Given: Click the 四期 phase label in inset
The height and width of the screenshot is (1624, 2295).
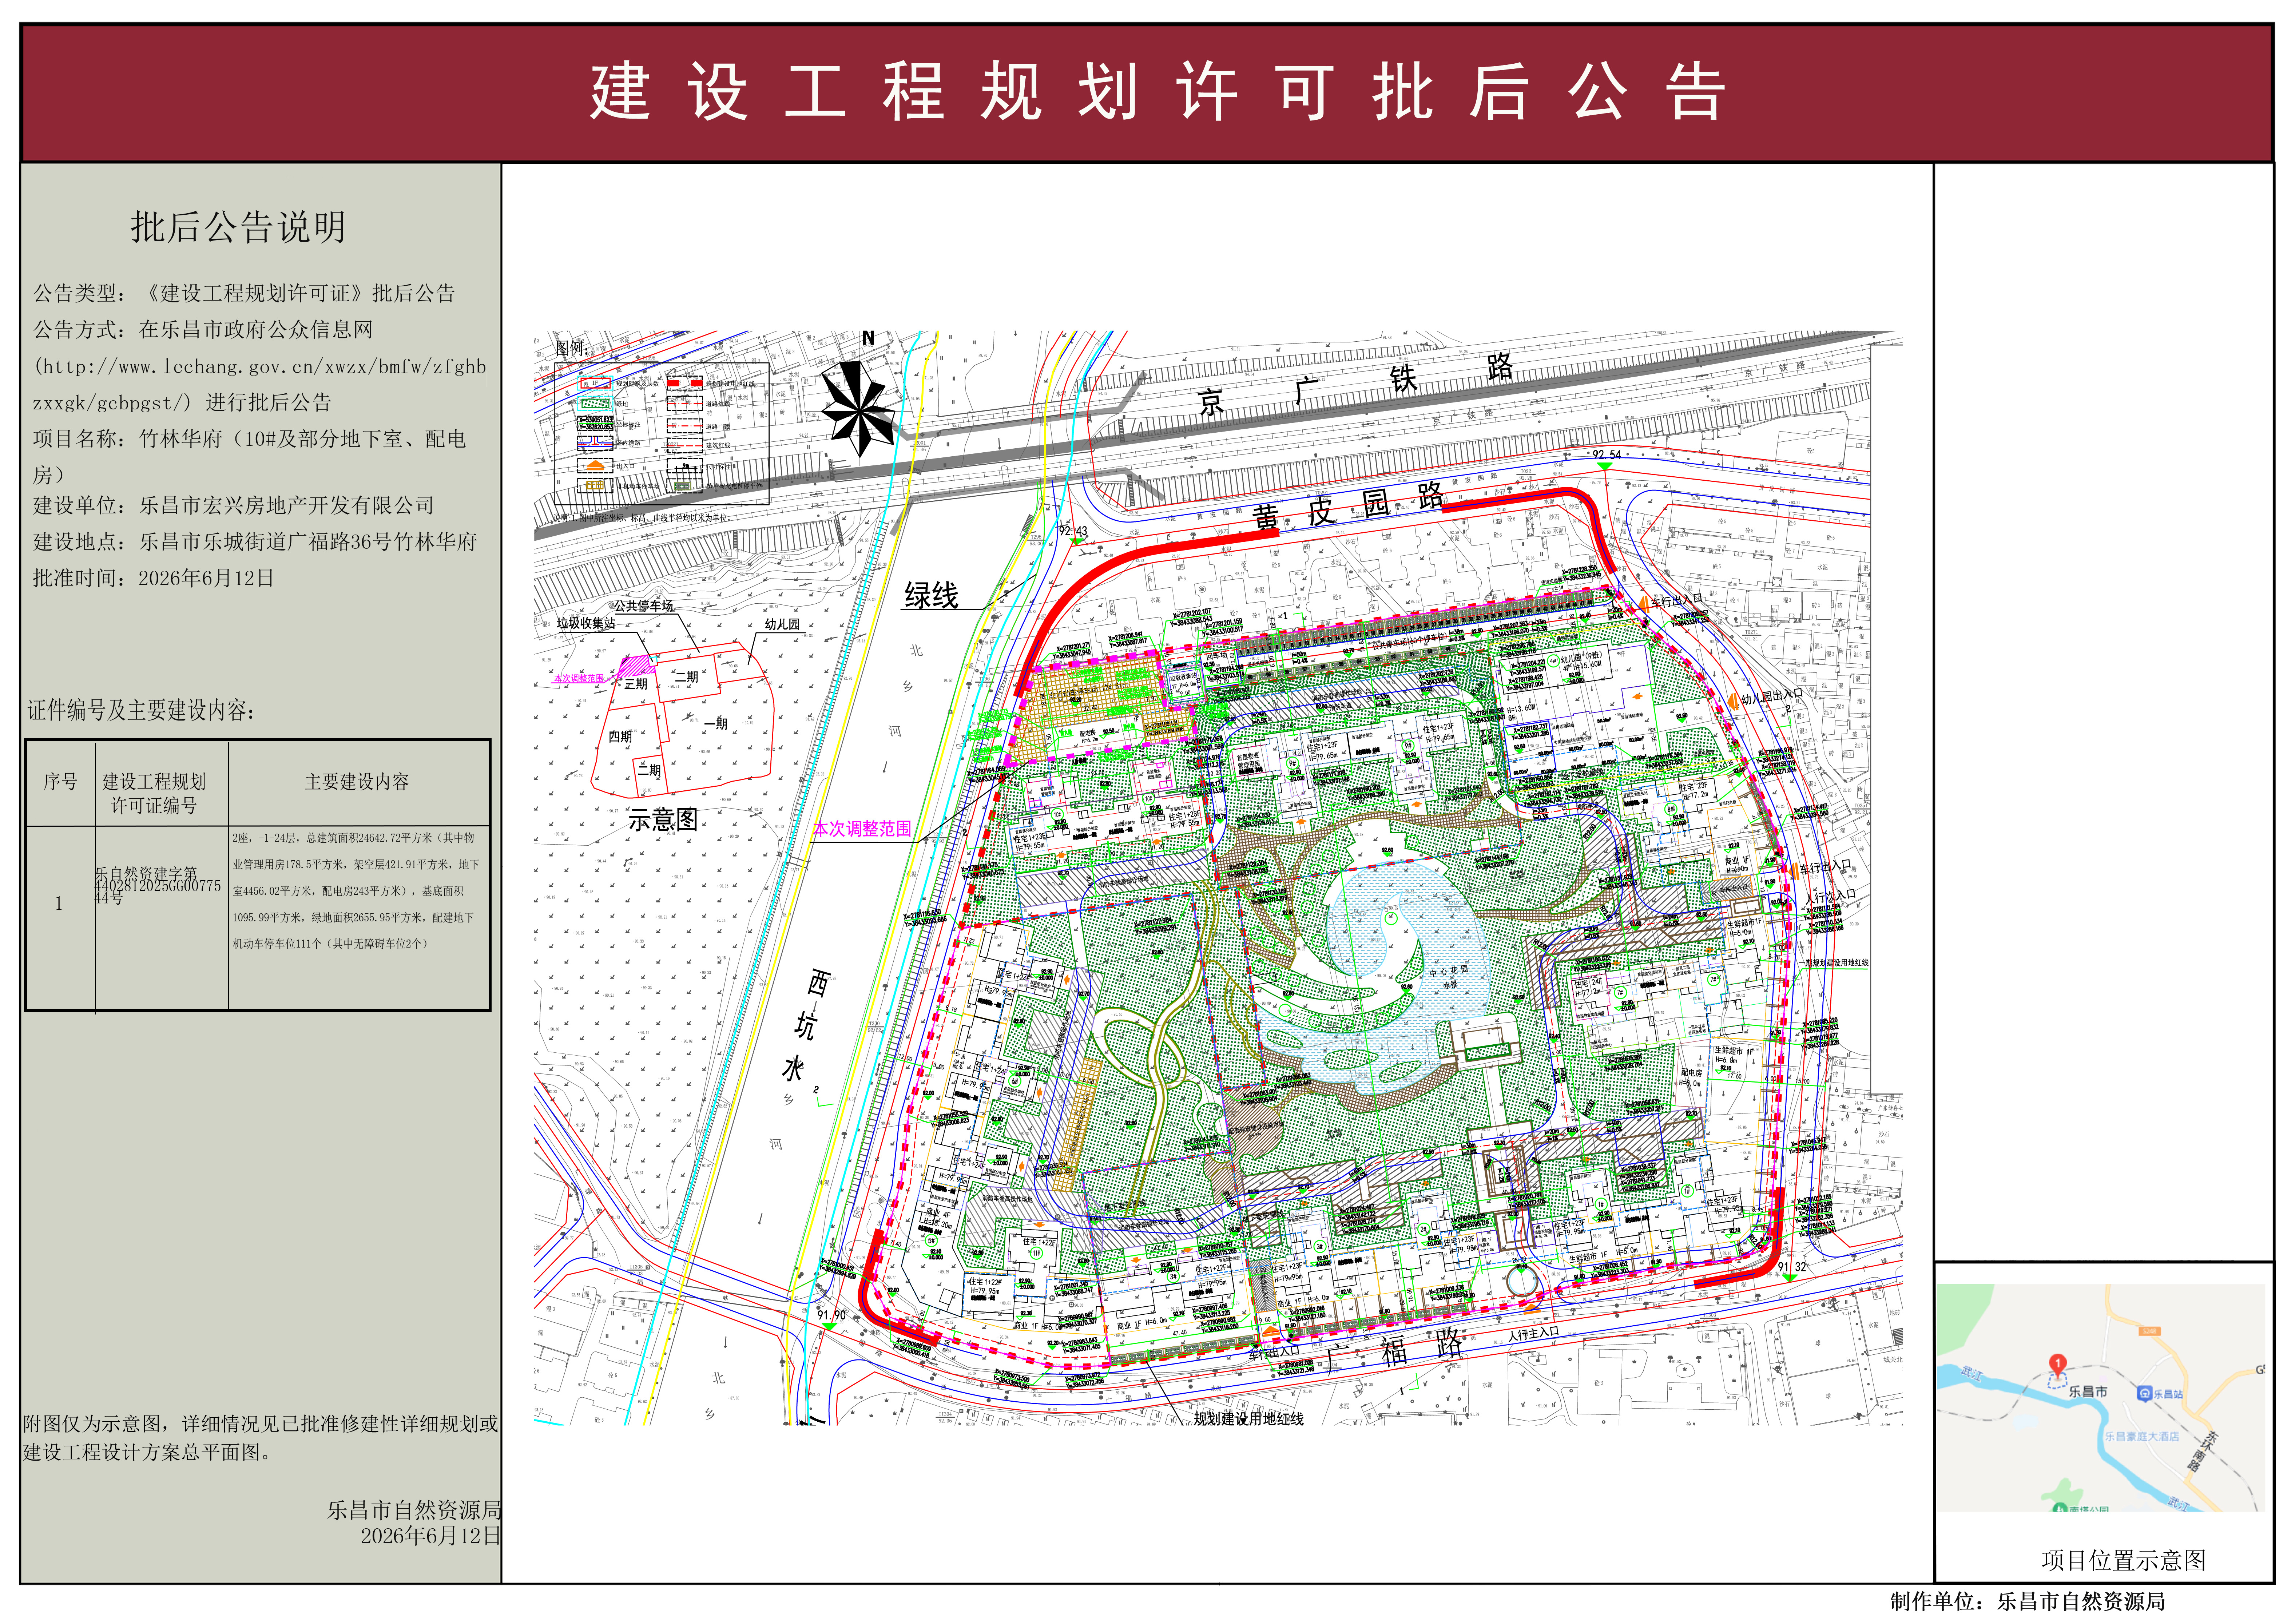Looking at the screenshot, I should (620, 736).
